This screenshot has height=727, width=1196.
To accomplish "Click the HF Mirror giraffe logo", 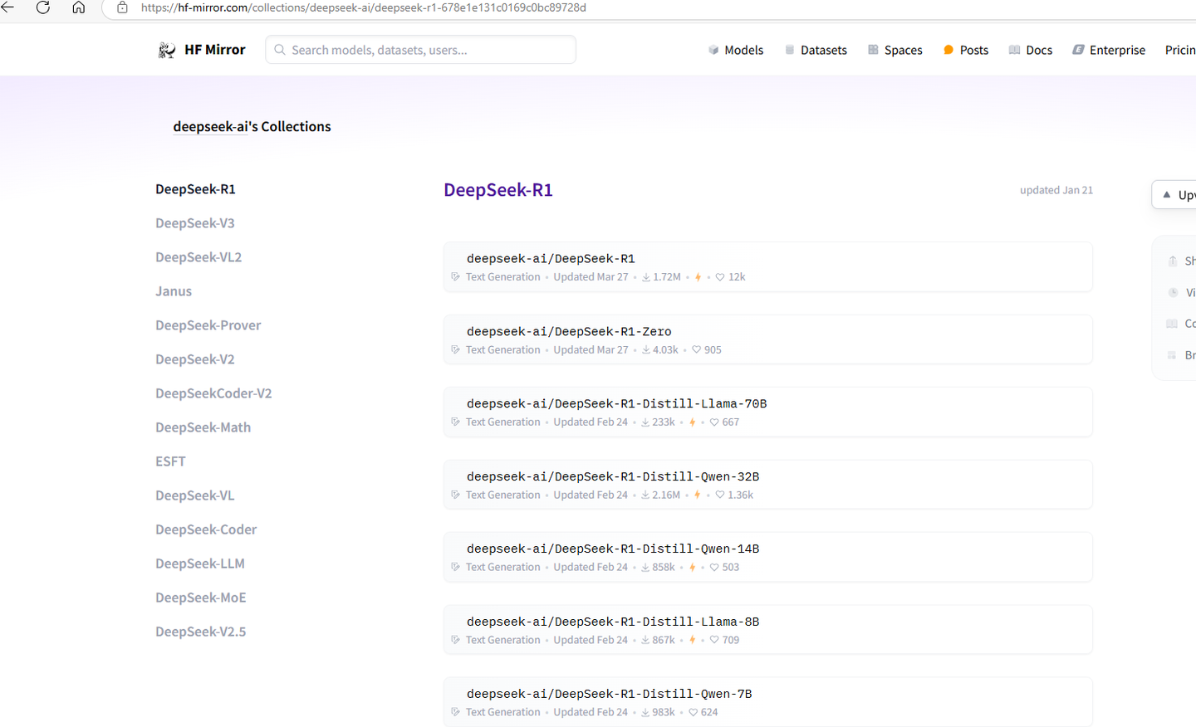I will pyautogui.click(x=167, y=49).
